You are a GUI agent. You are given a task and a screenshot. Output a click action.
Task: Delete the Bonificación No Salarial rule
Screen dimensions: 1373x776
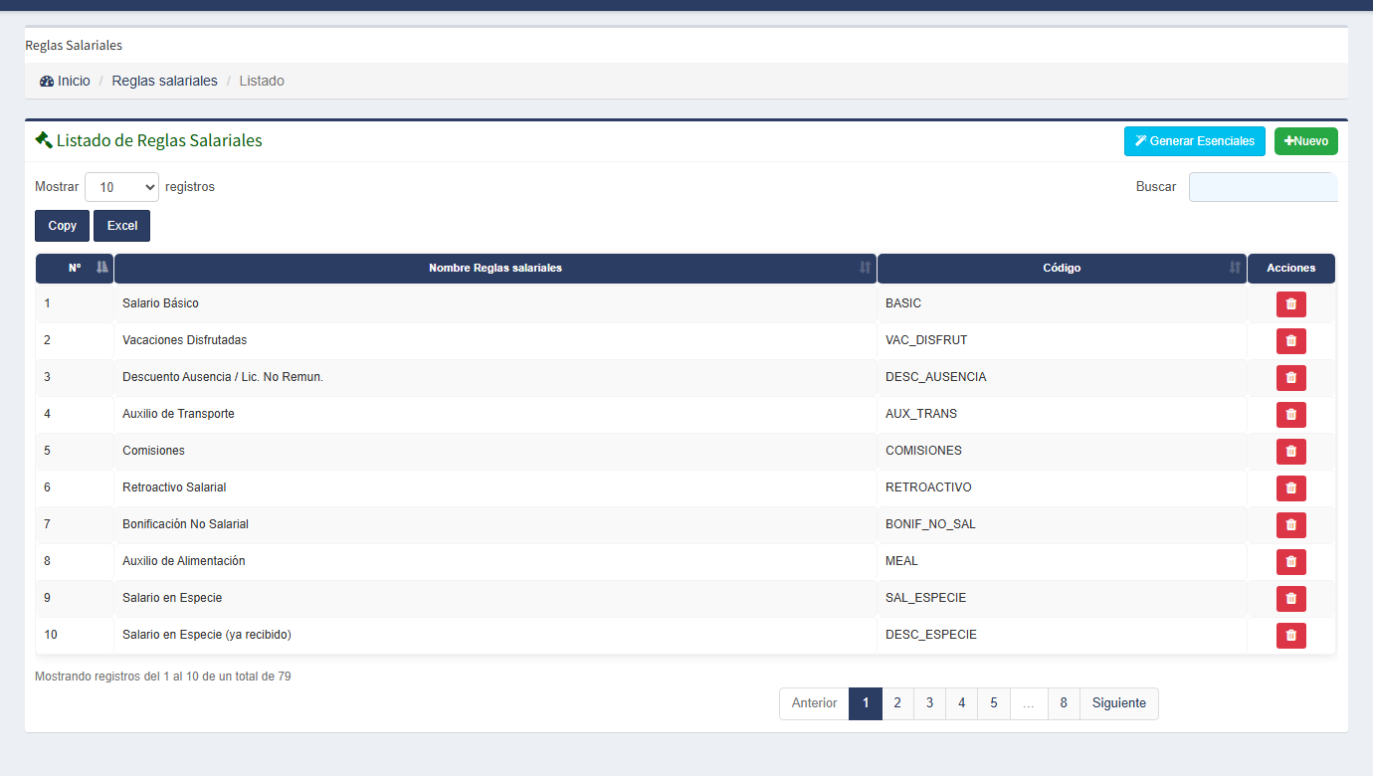click(1290, 525)
